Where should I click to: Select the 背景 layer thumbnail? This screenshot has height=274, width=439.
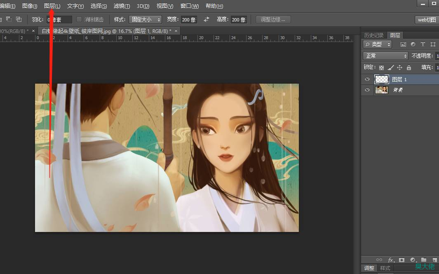pos(382,90)
